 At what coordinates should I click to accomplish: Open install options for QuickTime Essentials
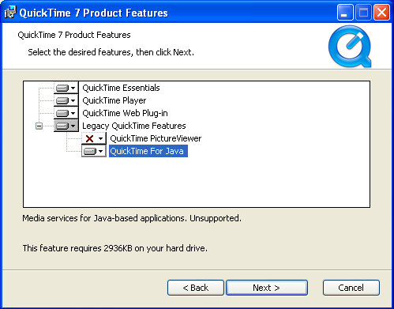point(66,88)
